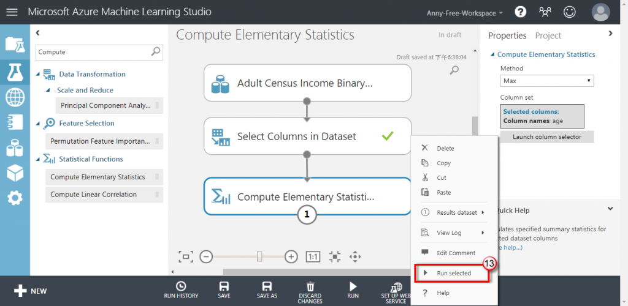Open Experiments flask icon in sidebar

point(15,72)
